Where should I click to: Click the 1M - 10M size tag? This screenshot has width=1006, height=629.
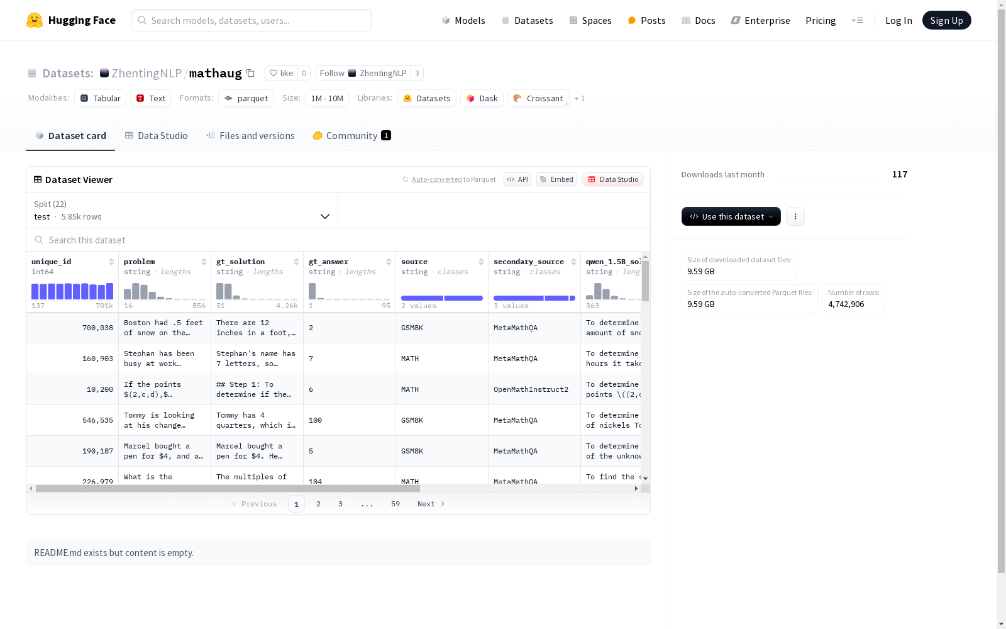click(327, 98)
